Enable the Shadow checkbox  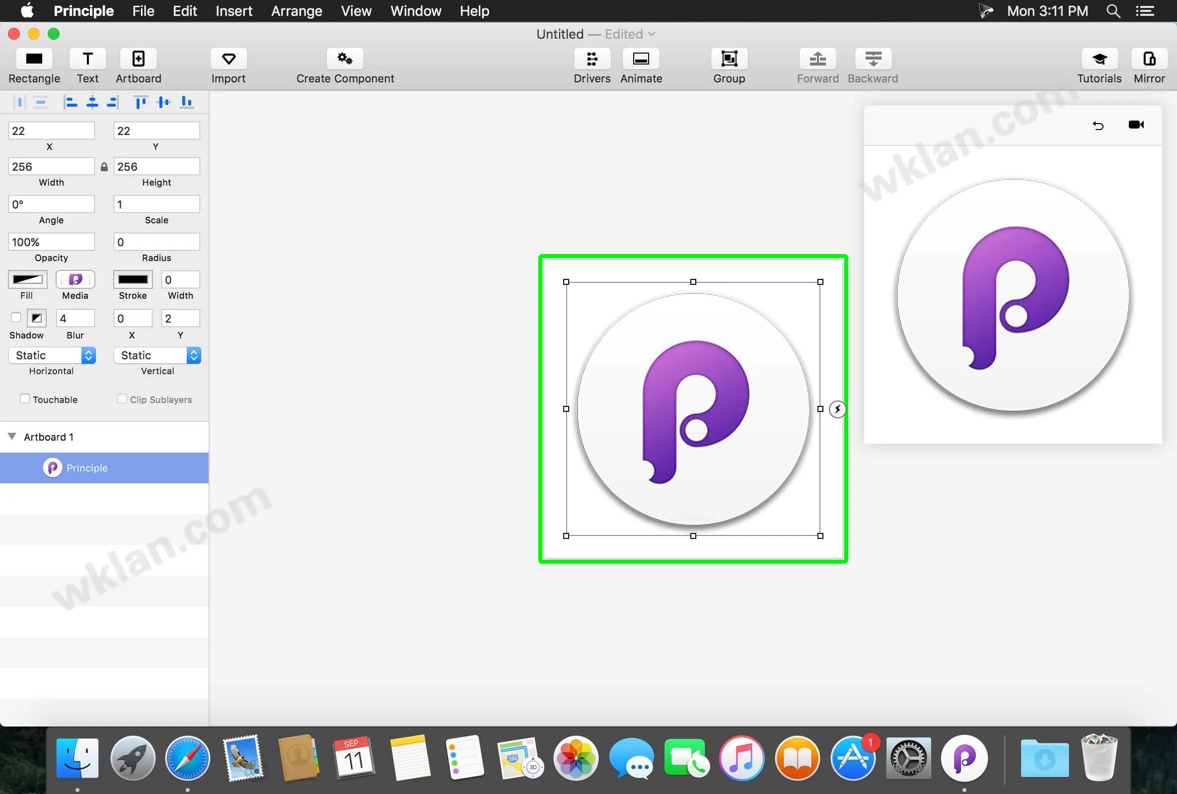coord(16,317)
